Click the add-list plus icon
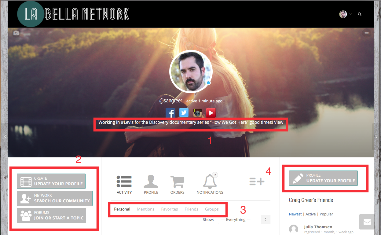The height and width of the screenshot is (235, 381). 257,182
